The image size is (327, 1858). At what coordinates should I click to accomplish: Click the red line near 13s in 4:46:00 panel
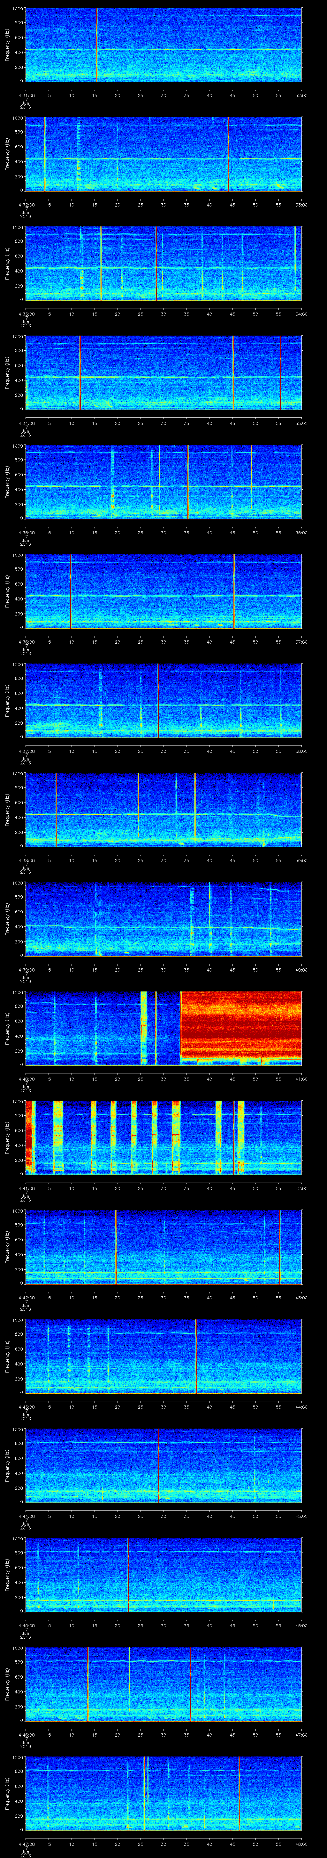pos(88,1684)
